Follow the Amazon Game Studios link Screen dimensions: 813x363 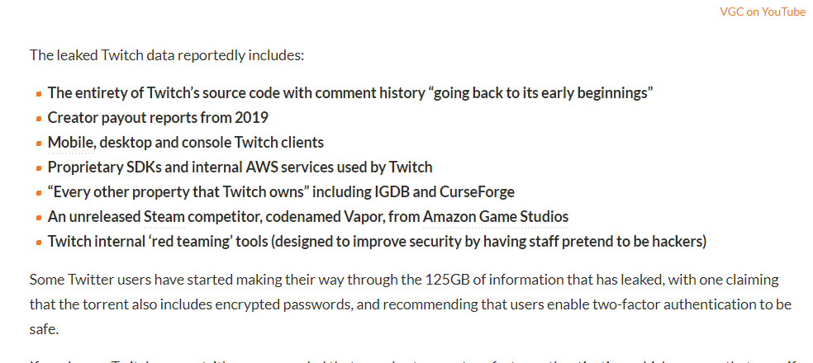click(x=495, y=217)
